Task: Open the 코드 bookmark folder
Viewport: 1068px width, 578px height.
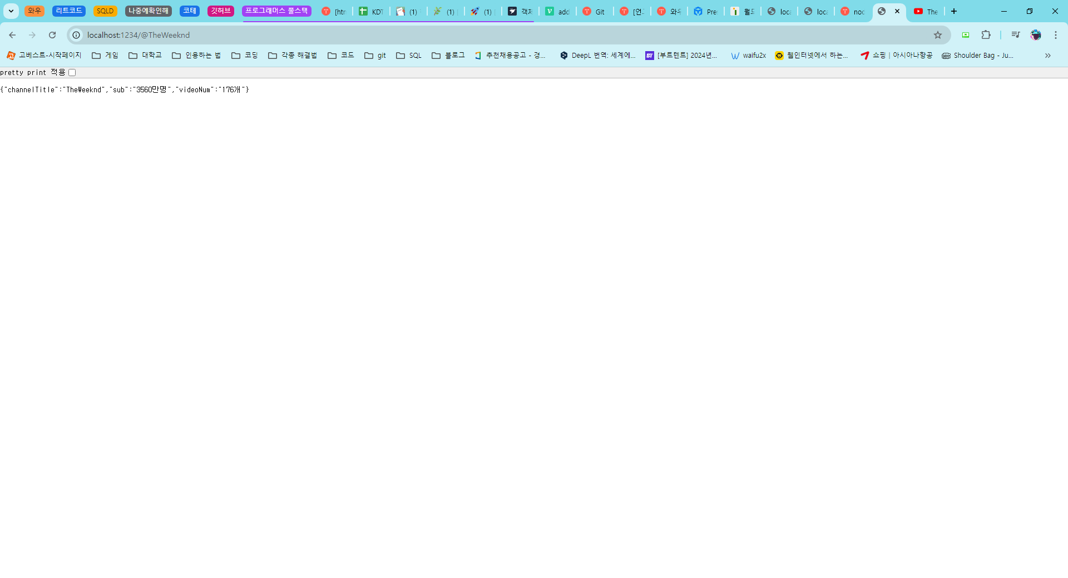Action: (341, 56)
